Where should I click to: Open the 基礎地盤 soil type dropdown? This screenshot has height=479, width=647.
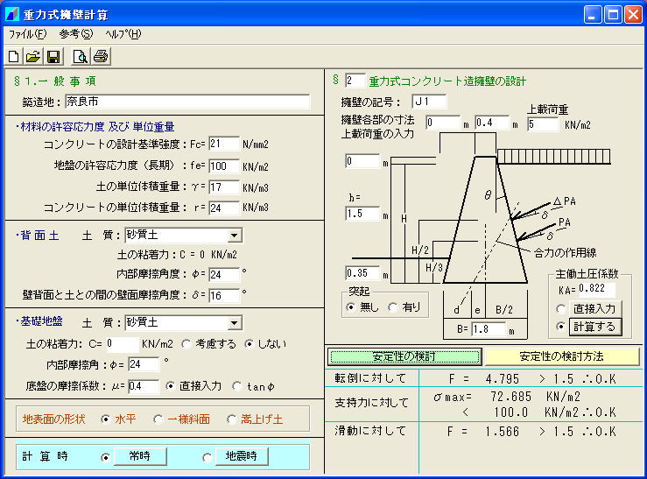pos(233,322)
